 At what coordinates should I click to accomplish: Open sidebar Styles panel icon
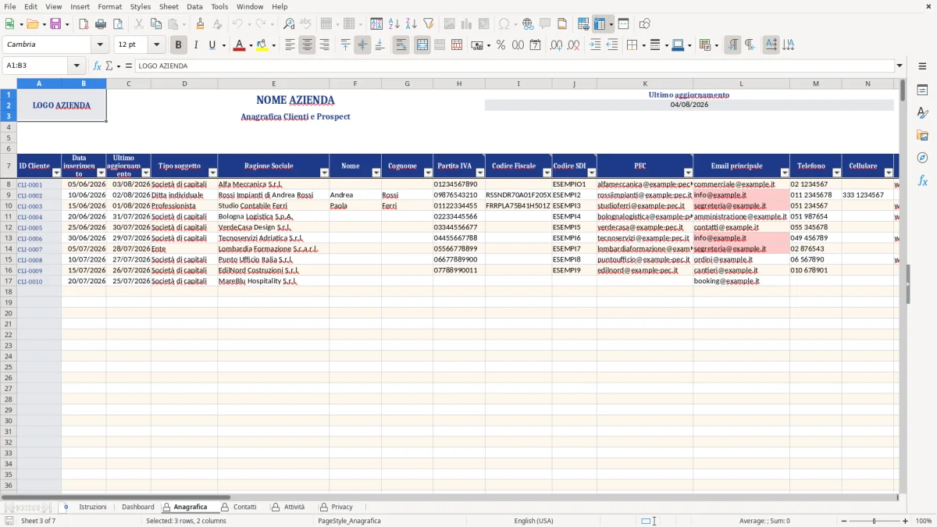[922, 112]
